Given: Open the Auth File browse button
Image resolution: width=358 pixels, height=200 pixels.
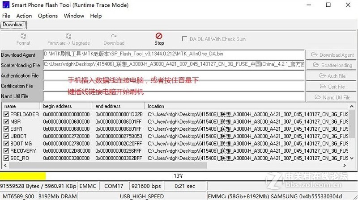Looking at the screenshot, I should (x=331, y=75).
